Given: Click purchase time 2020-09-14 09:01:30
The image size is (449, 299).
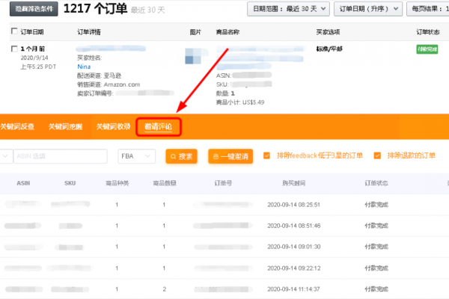Looking at the screenshot, I should 293,247.
